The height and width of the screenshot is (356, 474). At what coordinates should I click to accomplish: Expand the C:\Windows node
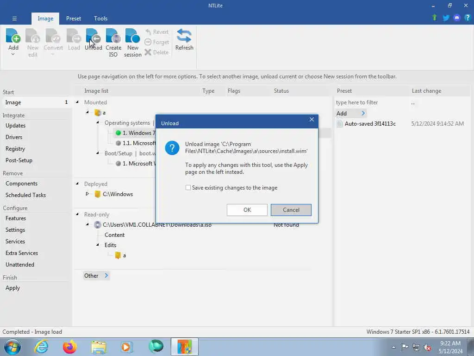point(87,194)
